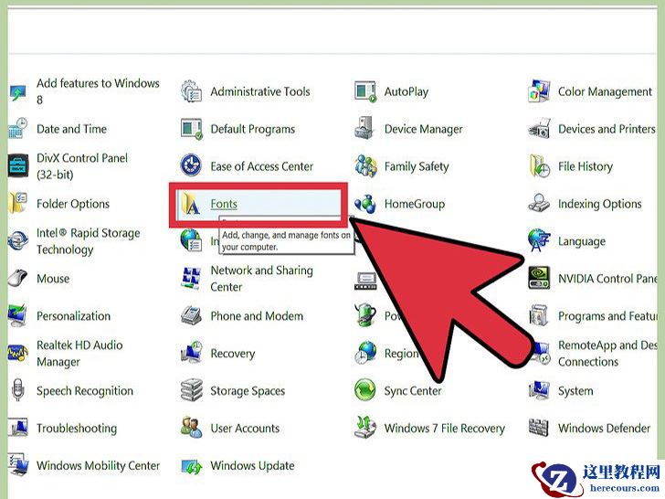
Task: Open the Recovery link
Action: click(x=233, y=354)
